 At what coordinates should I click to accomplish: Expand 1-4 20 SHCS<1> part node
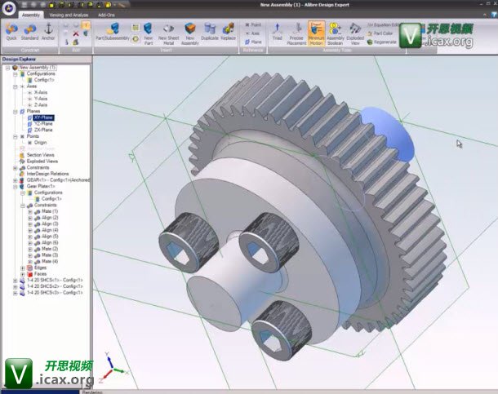[x=15, y=281]
